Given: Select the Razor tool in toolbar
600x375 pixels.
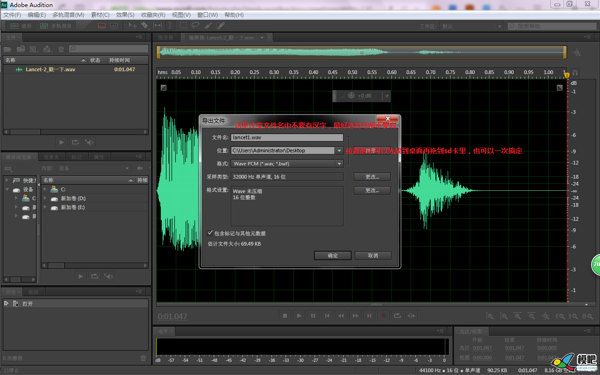Looking at the screenshot, I should coord(145,26).
